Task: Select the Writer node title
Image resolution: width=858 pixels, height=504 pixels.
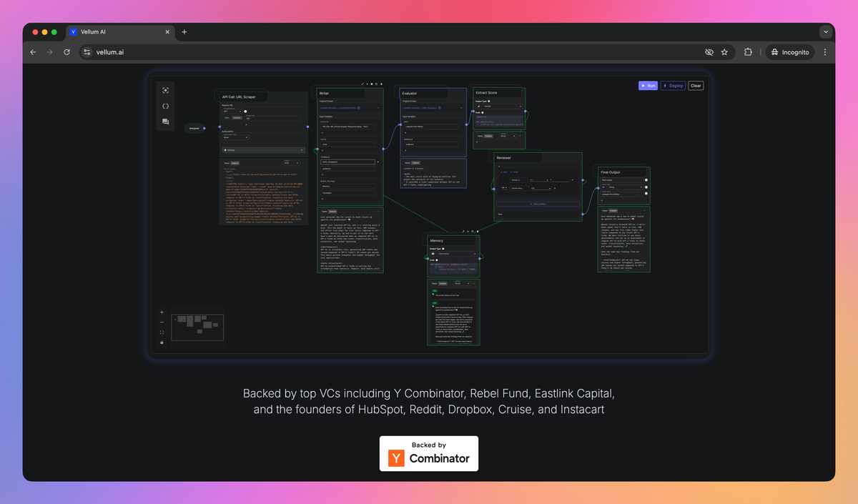Action: point(324,93)
